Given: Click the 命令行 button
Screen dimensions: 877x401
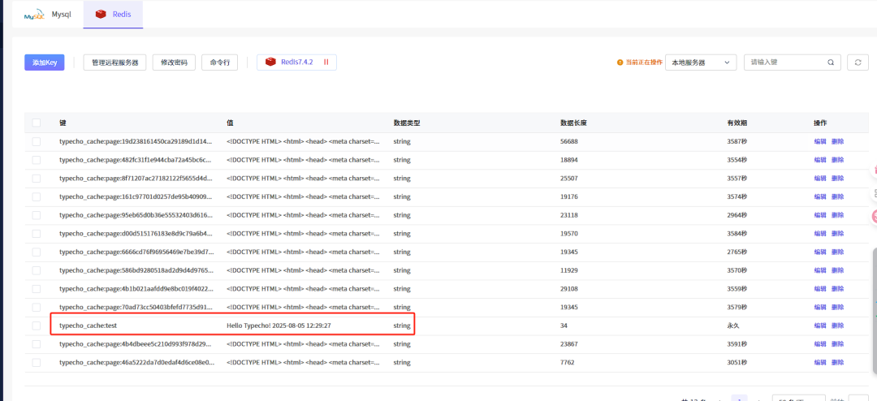Looking at the screenshot, I should tap(220, 63).
